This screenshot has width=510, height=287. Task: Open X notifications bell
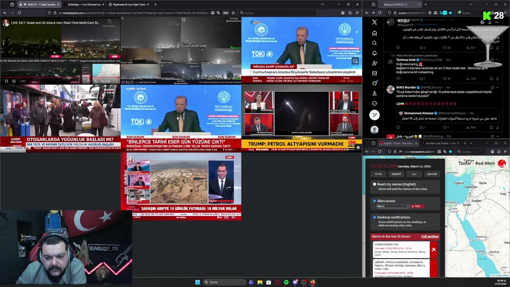point(374,53)
